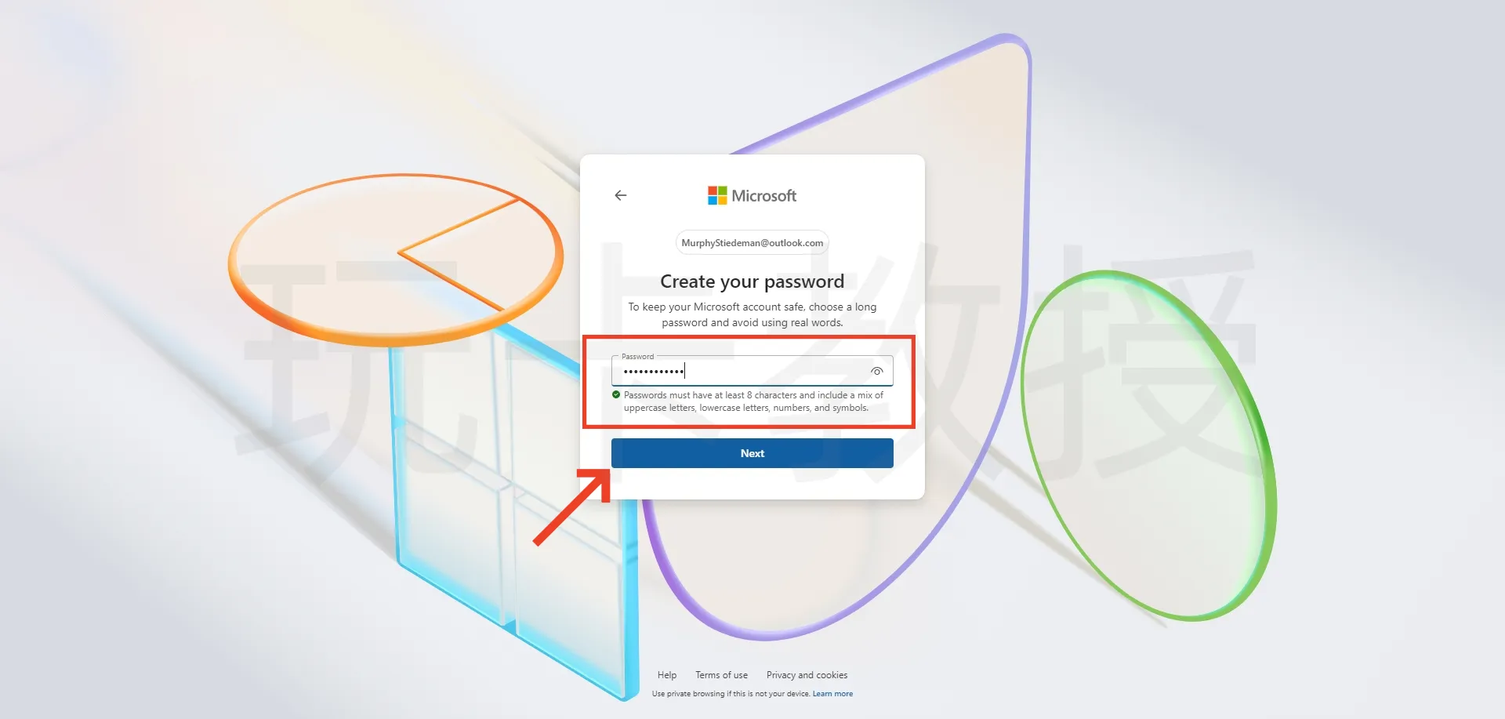Open the Terms of use link

(x=721, y=675)
